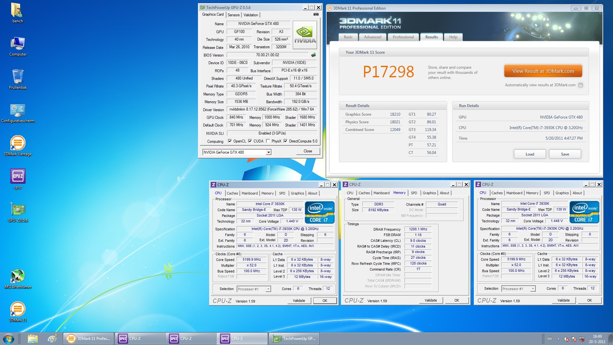Expand the NVIDIA GeForce GTX 480 dropdown
The image size is (613, 345).
[269, 152]
